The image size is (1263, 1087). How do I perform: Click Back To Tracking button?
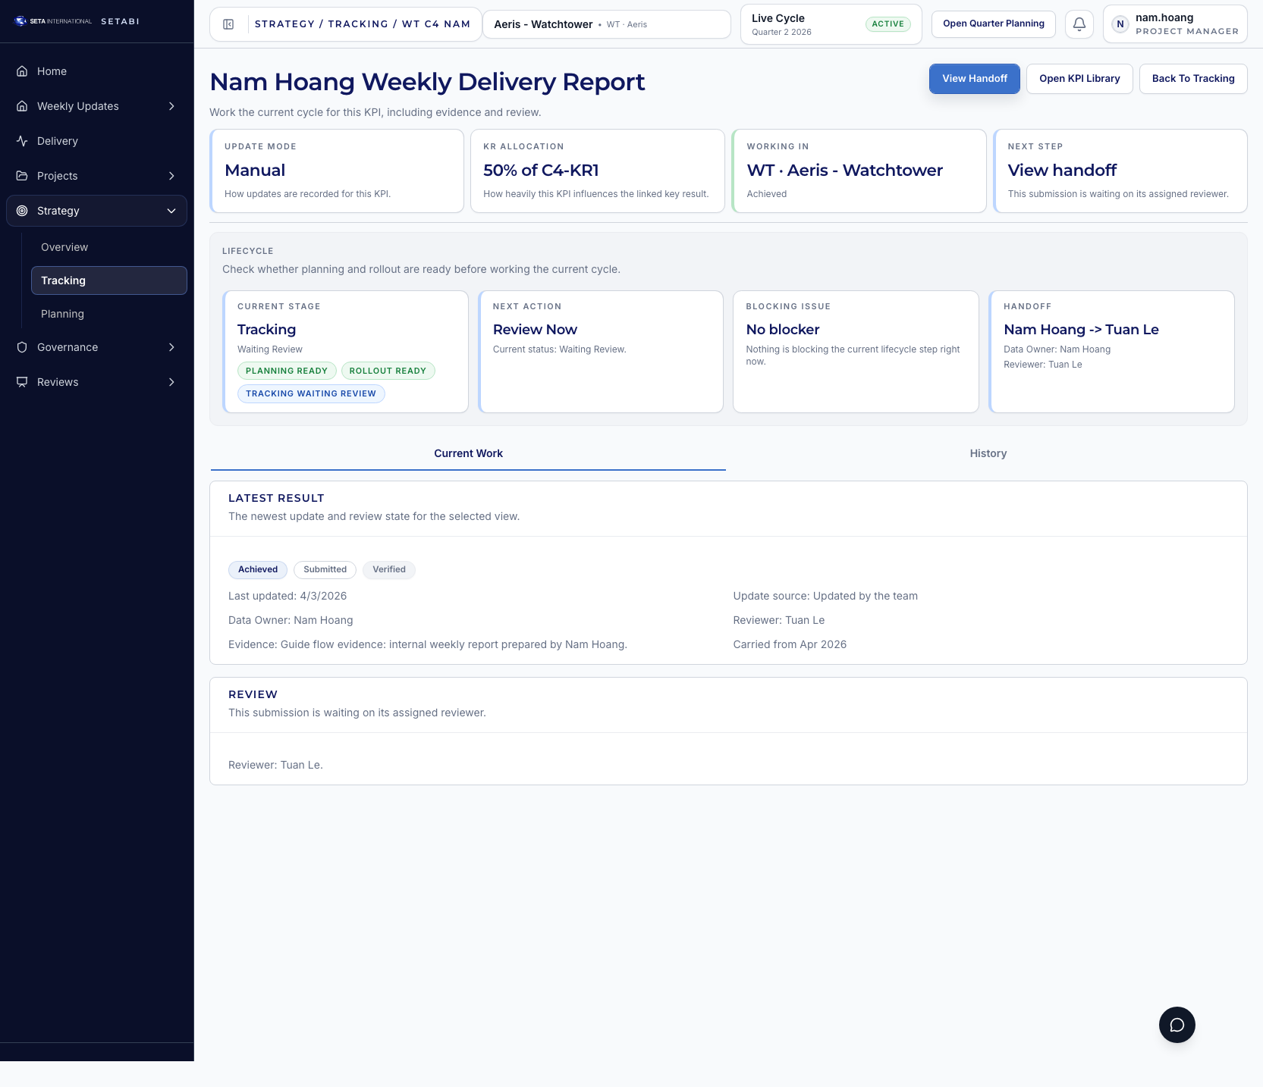tap(1192, 79)
